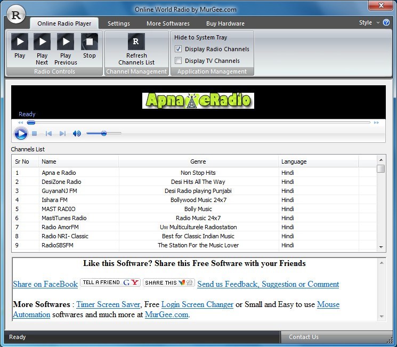This screenshot has height=347, width=397.
Task: Click share panel scroll down arrow
Action: pos(382,317)
